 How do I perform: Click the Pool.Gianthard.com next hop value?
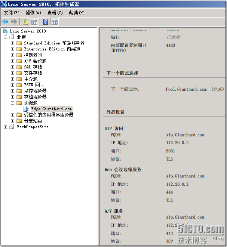pos(186,89)
